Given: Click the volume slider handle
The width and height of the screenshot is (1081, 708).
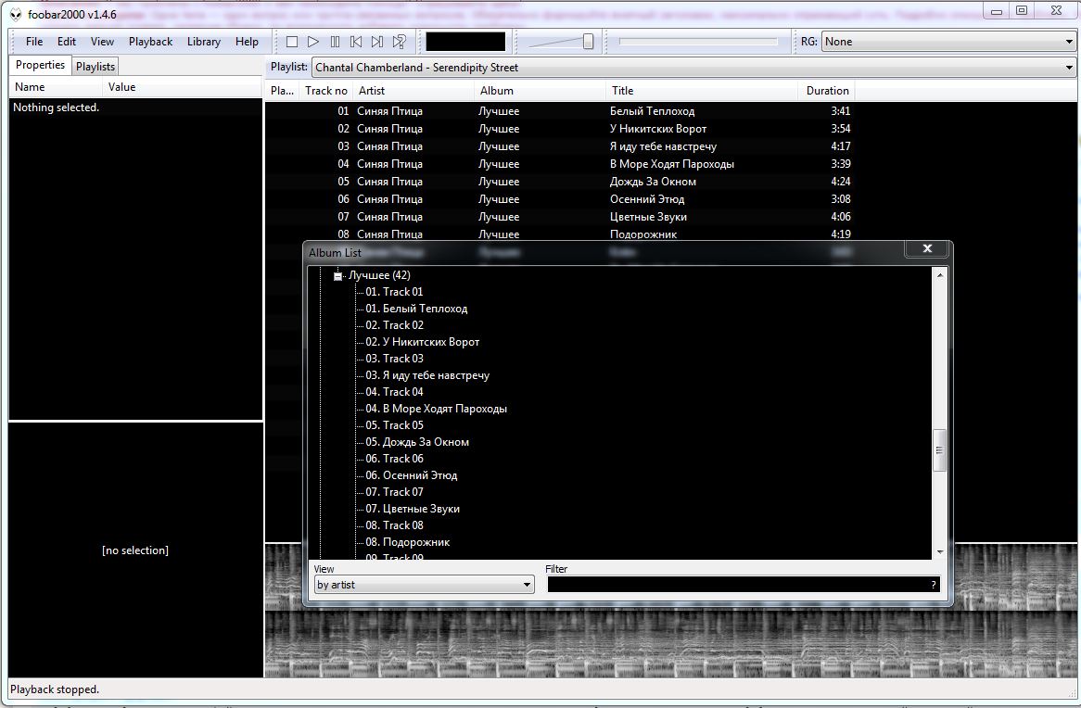Looking at the screenshot, I should coord(588,42).
